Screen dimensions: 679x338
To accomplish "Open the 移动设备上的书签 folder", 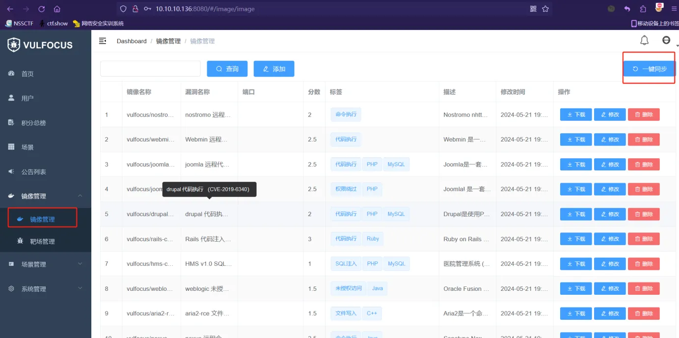I will click(655, 23).
